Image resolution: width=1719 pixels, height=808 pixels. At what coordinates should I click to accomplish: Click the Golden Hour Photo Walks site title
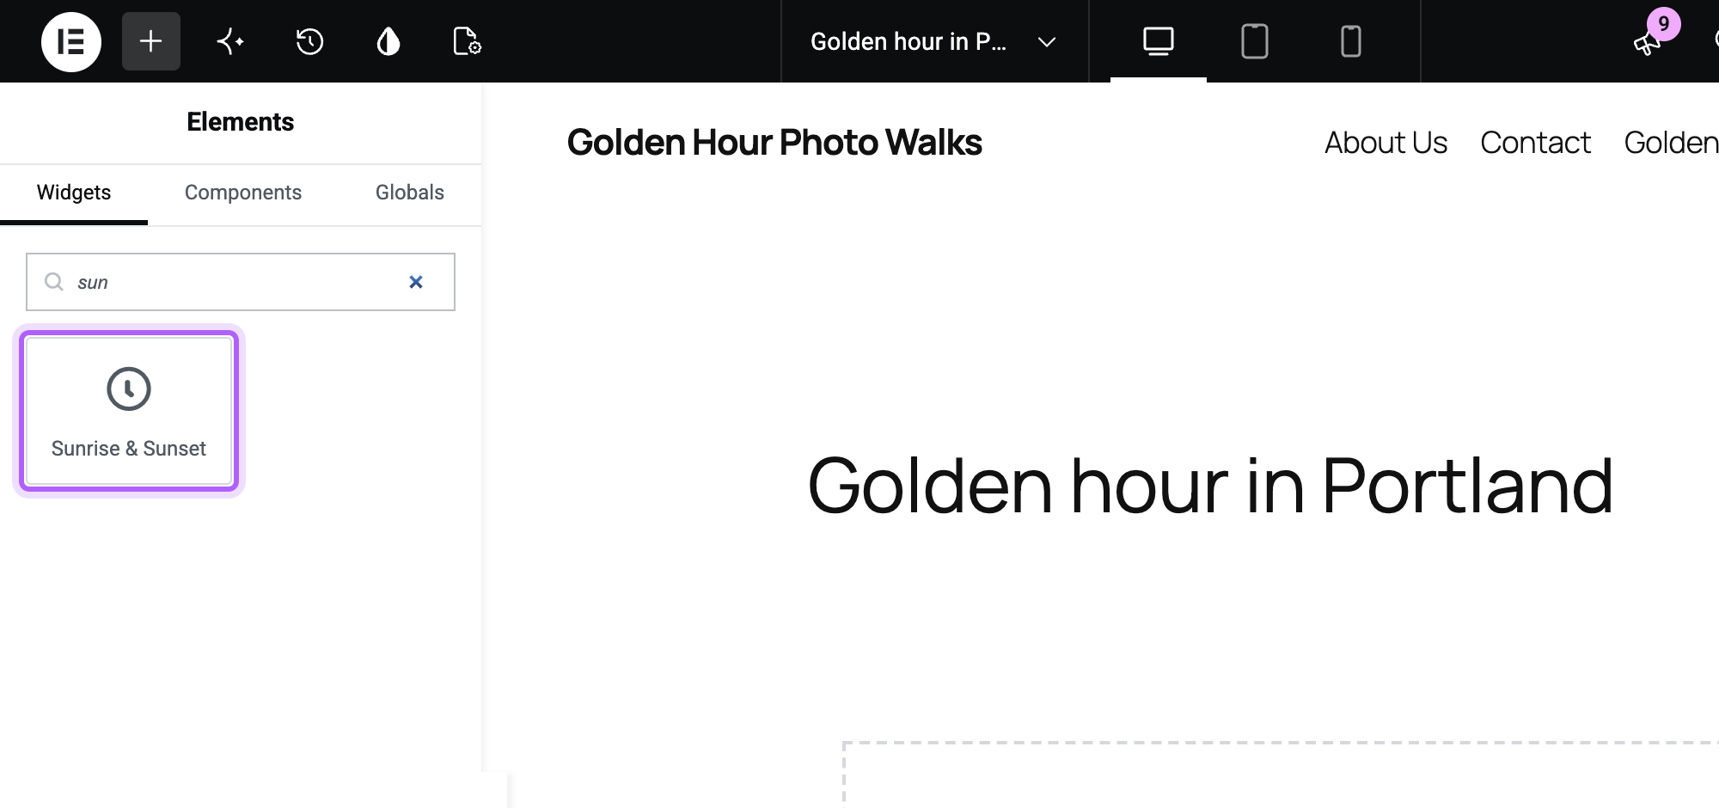click(x=774, y=143)
